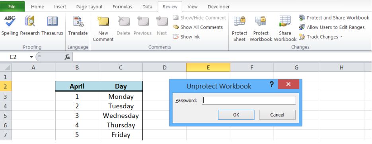Click the dialog help question mark
The height and width of the screenshot is (144, 372).
[272, 84]
